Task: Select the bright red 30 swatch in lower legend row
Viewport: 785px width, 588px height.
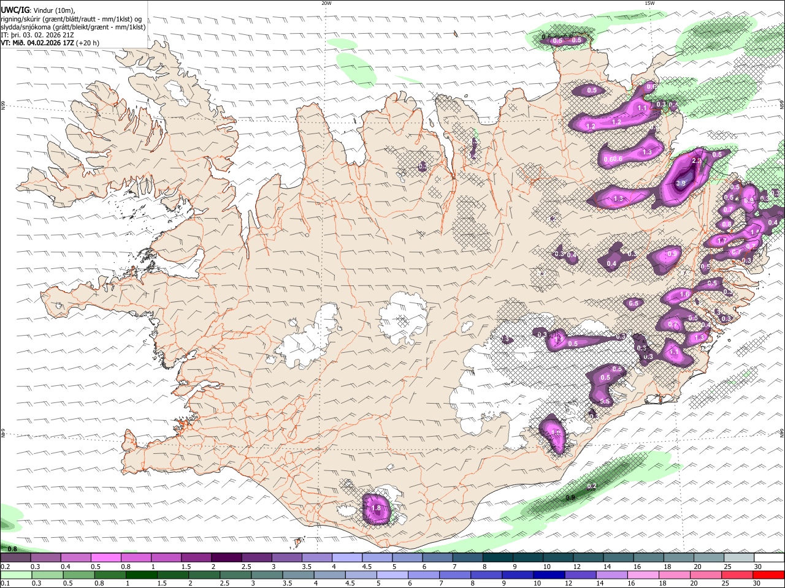Action: 769,575
